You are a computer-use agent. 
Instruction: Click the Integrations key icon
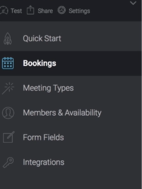[x=8, y=162]
